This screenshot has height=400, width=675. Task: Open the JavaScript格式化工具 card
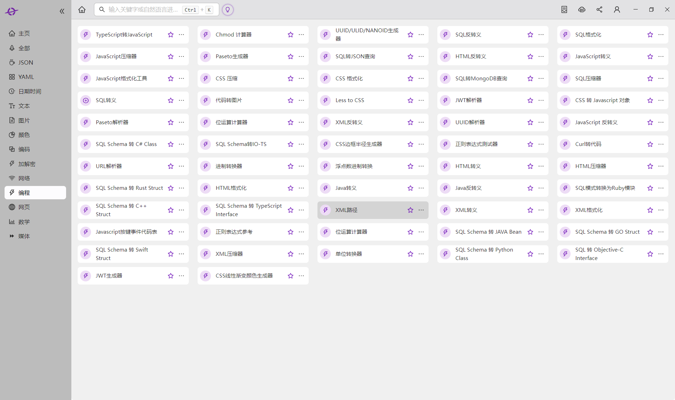coord(133,79)
